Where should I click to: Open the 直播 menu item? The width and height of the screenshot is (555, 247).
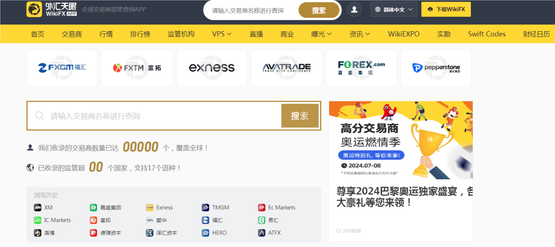click(x=256, y=34)
